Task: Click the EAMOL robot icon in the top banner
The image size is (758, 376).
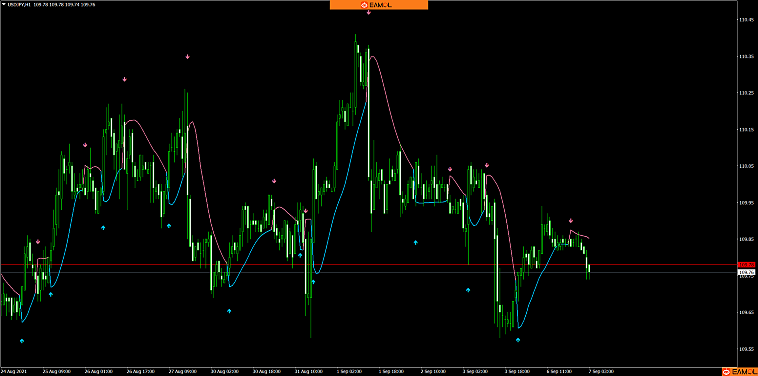Action: (x=364, y=5)
